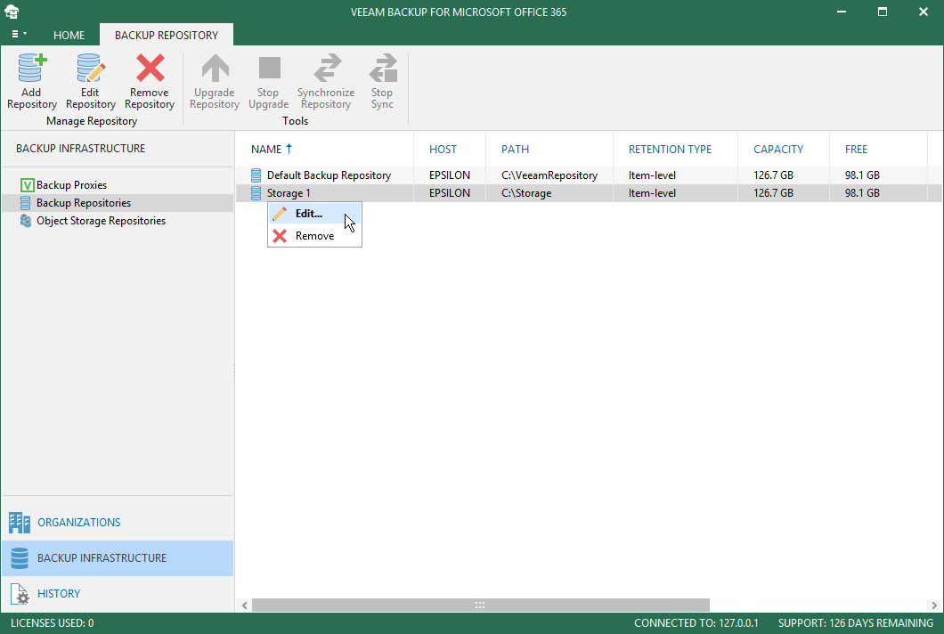Click the right horizontal scroll arrow
944x634 pixels.
click(x=934, y=606)
